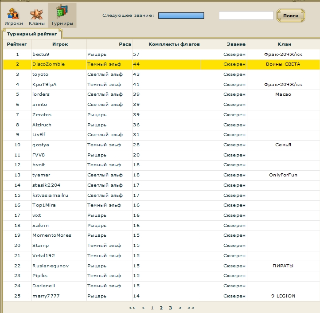320x313 pixels.
Task: Click race Рыцарь in FVV8 row
Action: 97,155
